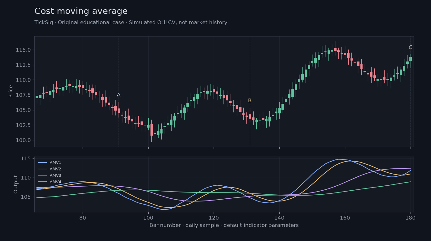The height and width of the screenshot is (241, 431).
Task: Click the "Output" y-axis label
Action: (x=16, y=184)
